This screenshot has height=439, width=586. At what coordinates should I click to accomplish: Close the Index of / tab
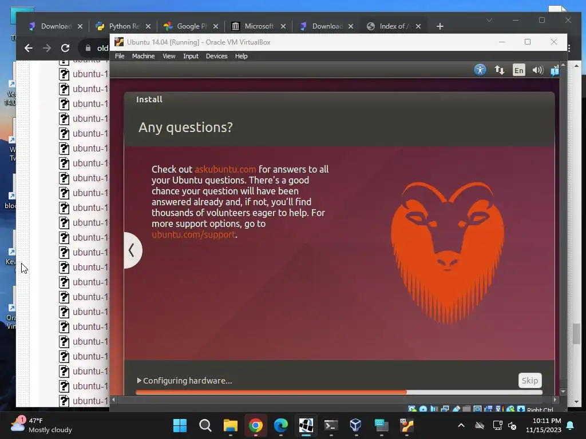[x=418, y=26]
